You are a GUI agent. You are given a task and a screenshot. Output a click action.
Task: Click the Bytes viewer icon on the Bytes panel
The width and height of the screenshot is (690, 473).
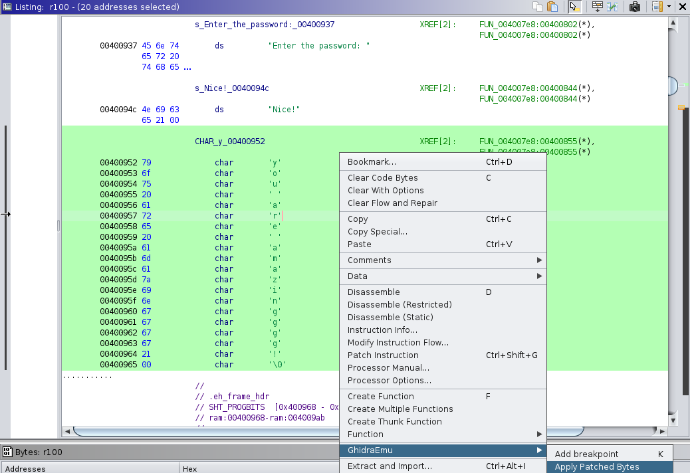(x=7, y=452)
